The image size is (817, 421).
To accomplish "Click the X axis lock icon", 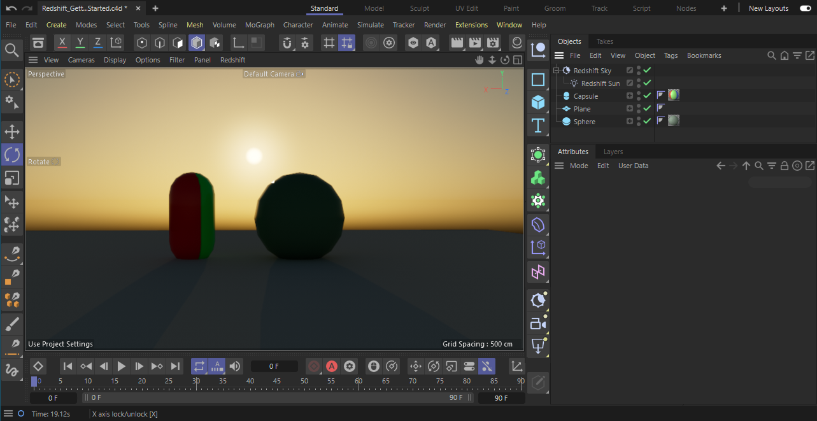I will coord(62,43).
